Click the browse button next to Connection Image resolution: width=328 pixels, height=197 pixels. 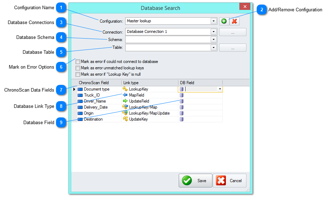pyautogui.click(x=233, y=32)
